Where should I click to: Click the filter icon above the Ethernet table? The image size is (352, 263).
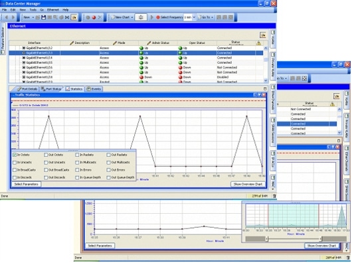click(x=263, y=35)
